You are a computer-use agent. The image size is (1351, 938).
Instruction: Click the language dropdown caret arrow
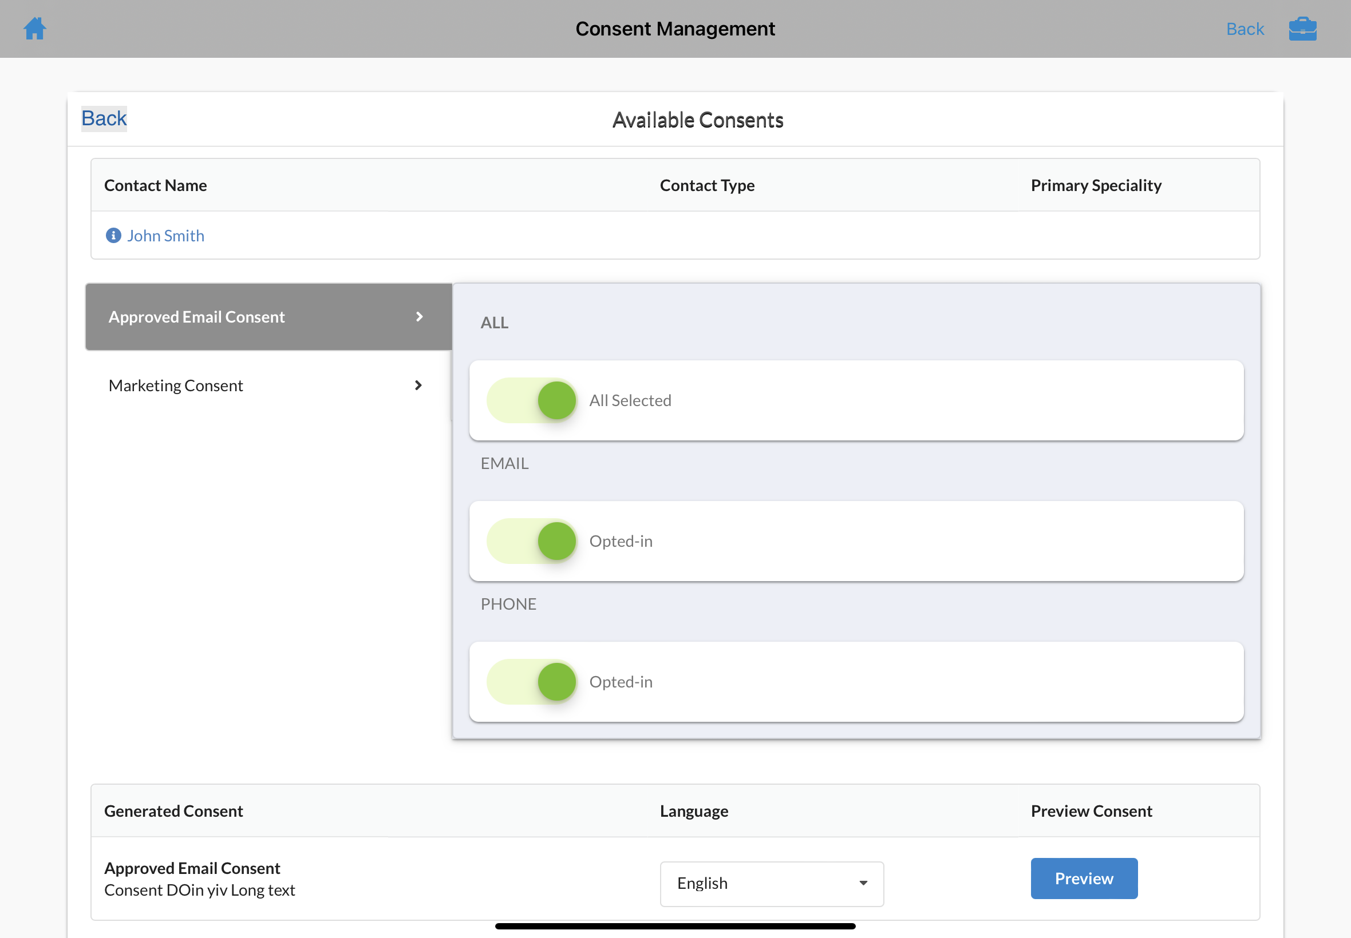pos(863,883)
